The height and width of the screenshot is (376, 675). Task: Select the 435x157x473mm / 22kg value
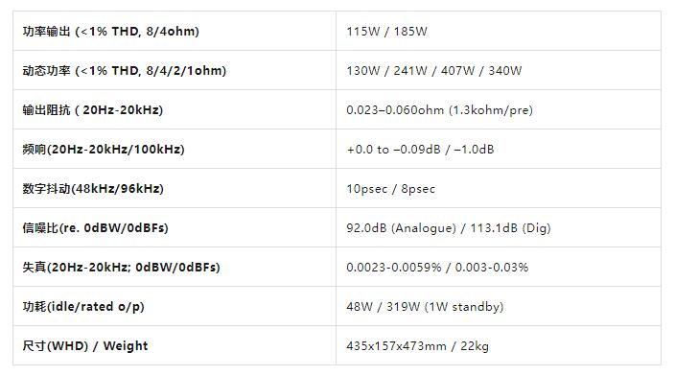click(x=418, y=346)
